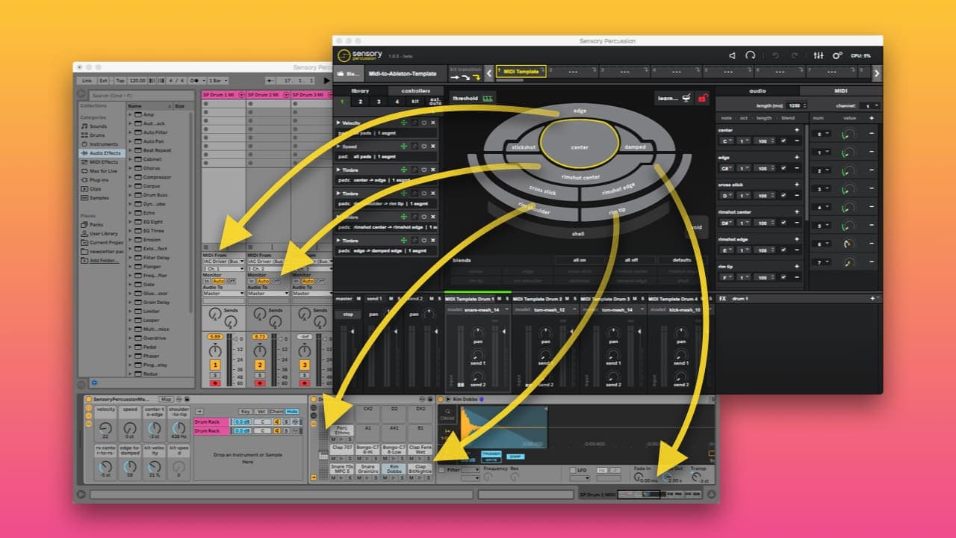Viewport: 956px width, 538px height.
Task: Expand the Compressor folder in Ableton browser
Action: click(x=131, y=177)
